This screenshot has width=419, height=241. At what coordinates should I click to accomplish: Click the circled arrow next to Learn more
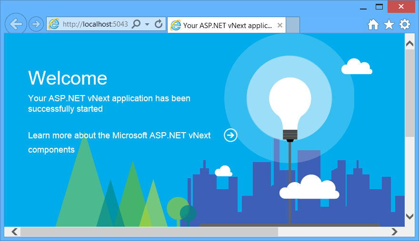pyautogui.click(x=230, y=135)
